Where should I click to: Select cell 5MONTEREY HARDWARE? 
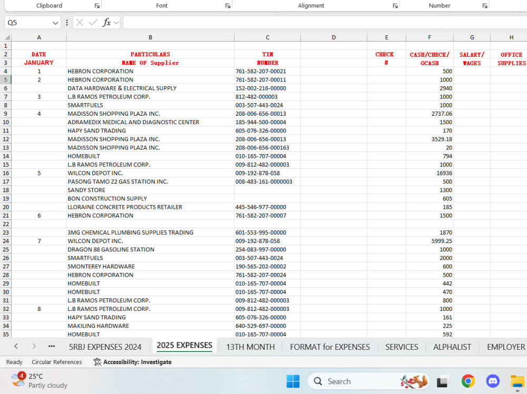(150, 267)
